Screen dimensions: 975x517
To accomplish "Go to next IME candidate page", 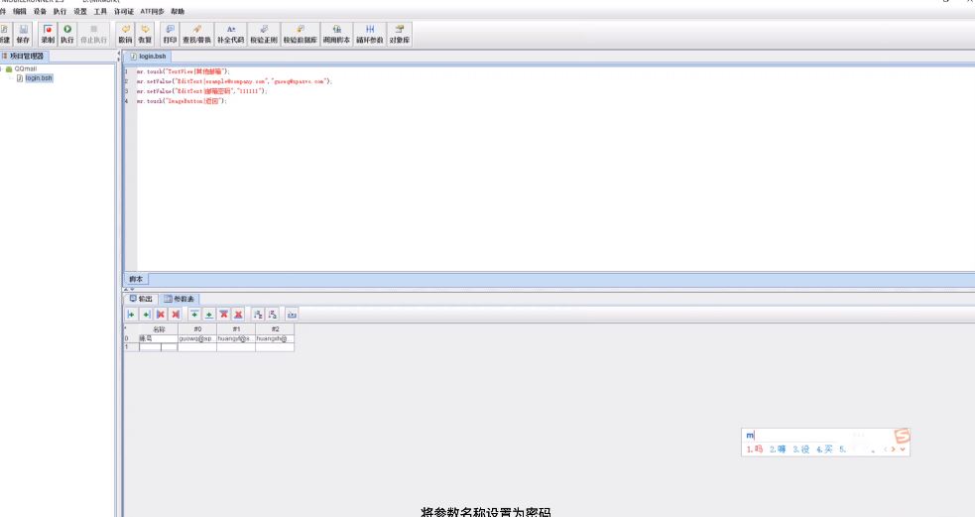I will point(894,450).
